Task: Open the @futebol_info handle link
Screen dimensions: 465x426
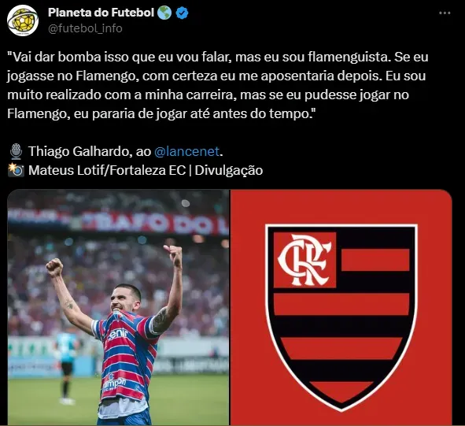Action: click(85, 28)
